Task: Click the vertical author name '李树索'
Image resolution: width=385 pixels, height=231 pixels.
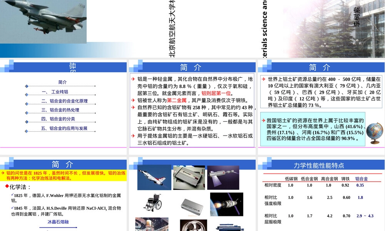Action: [357, 17]
